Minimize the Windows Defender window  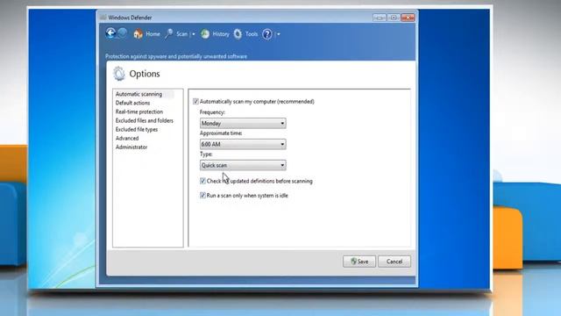pyautogui.click(x=380, y=18)
